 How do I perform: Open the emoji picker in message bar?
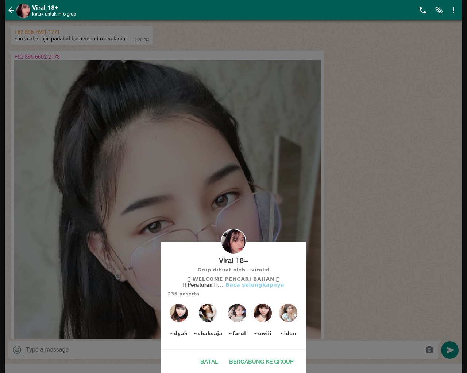coord(17,350)
